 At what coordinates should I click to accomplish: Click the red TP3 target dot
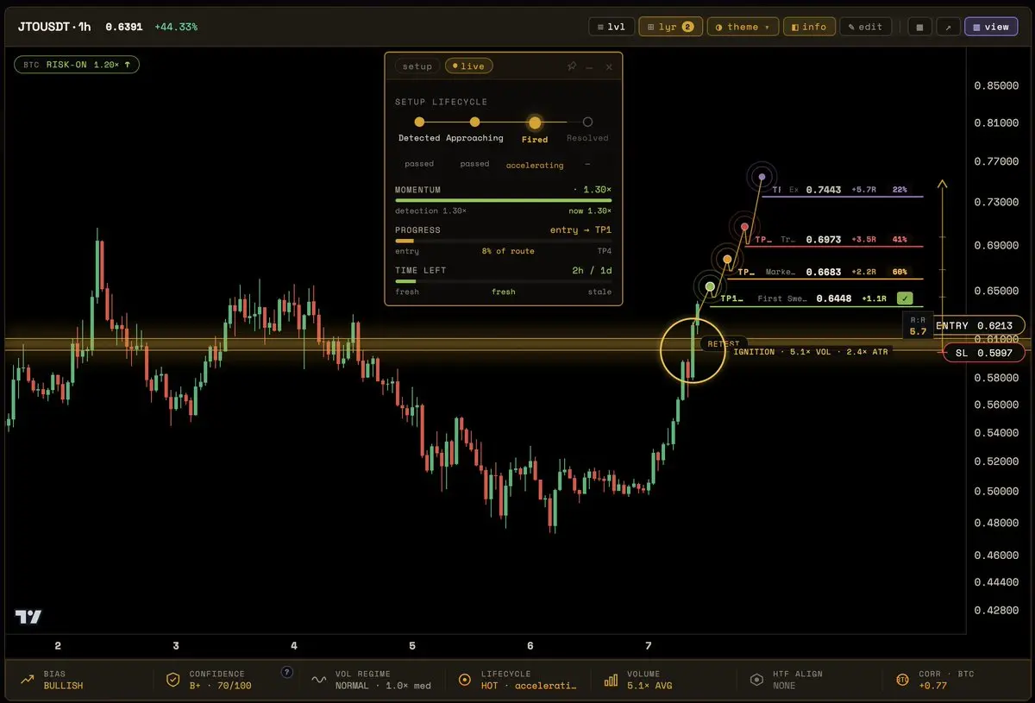745,228
